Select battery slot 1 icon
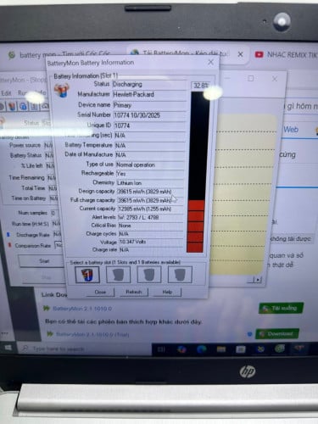This screenshot has width=318, height=424. [x=87, y=274]
